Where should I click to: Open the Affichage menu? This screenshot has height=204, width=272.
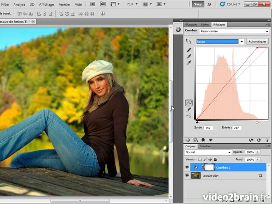pos(46,4)
